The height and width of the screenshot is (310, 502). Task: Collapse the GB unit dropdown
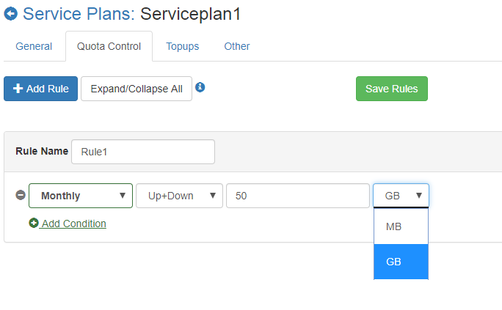tap(401, 196)
